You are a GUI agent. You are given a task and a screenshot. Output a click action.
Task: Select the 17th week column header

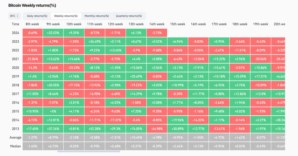[219, 24]
